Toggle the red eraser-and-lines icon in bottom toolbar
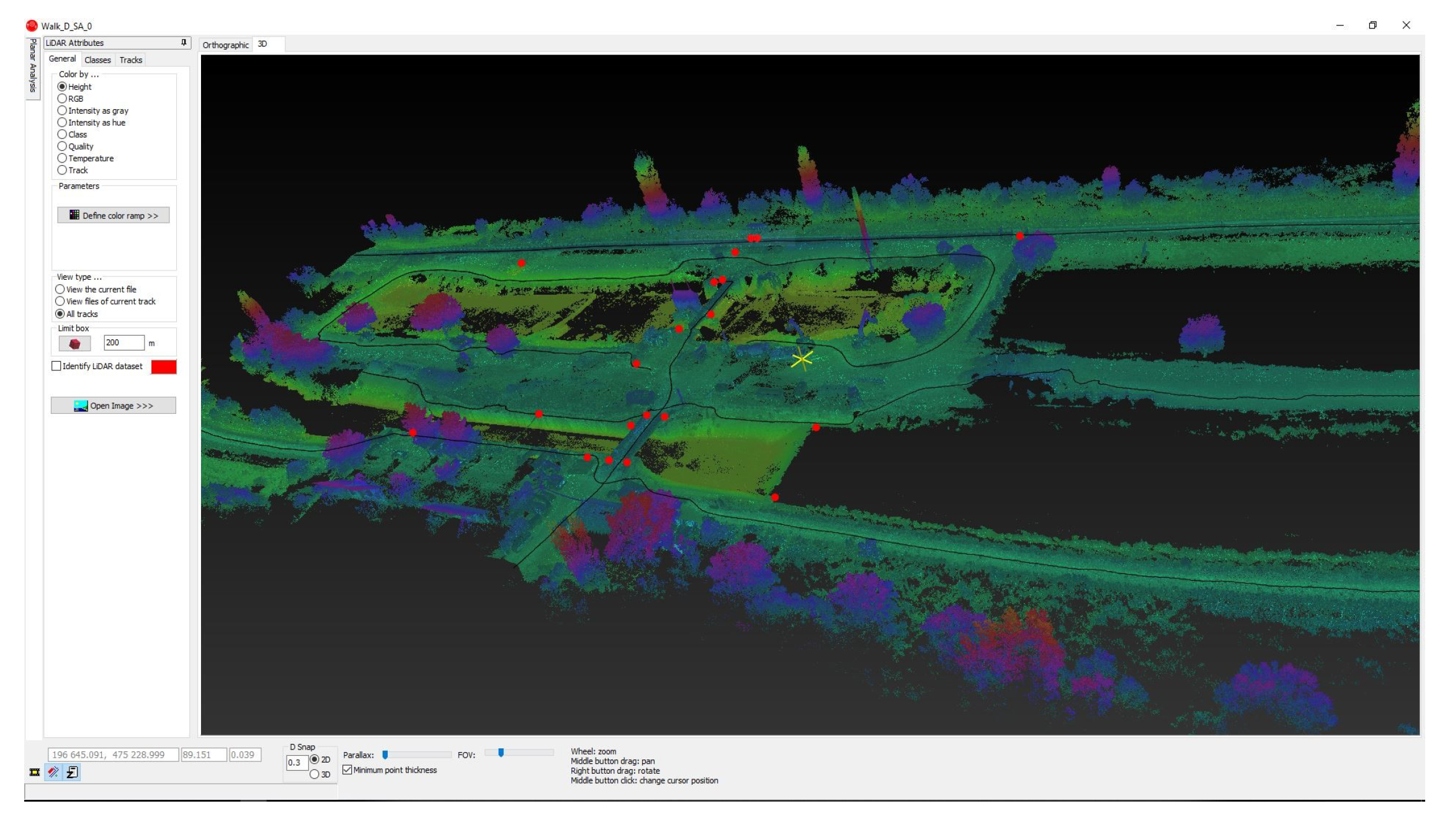This screenshot has width=1450, height=824. pyautogui.click(x=53, y=772)
